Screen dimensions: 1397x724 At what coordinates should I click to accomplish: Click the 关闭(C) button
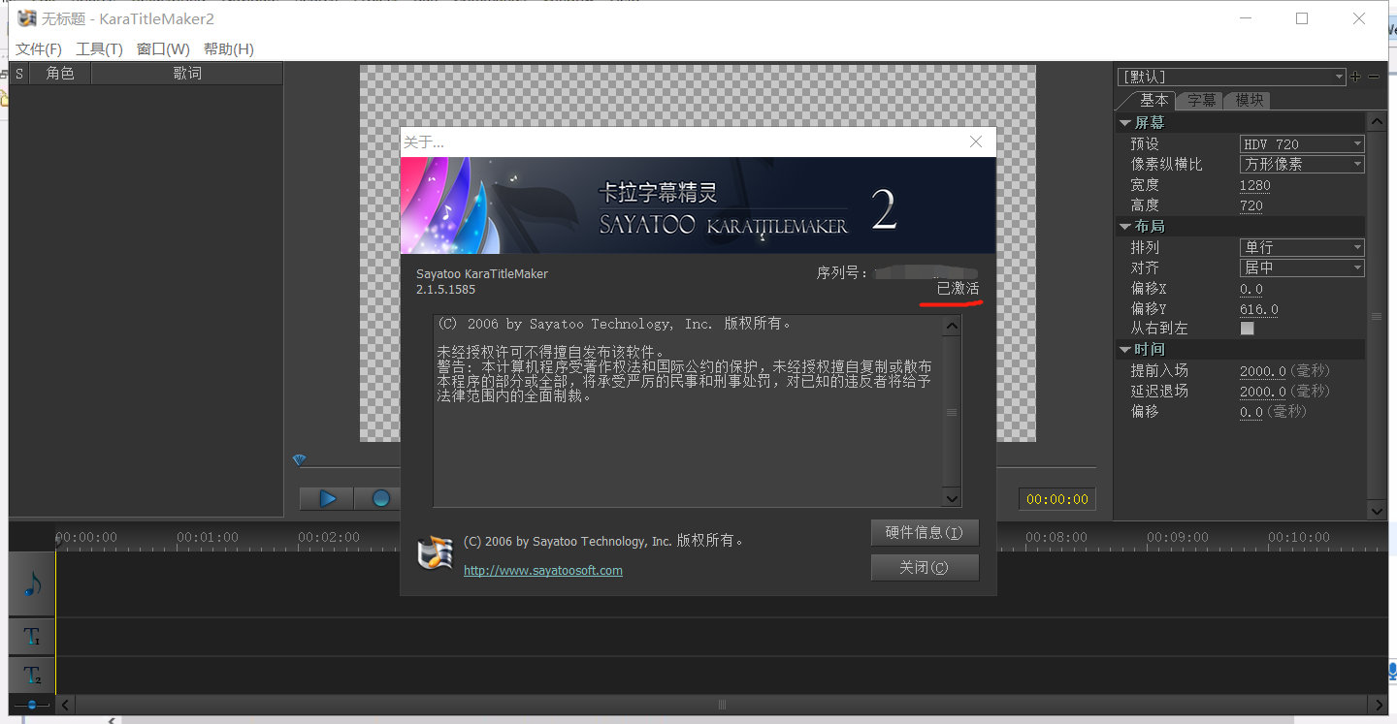925,567
